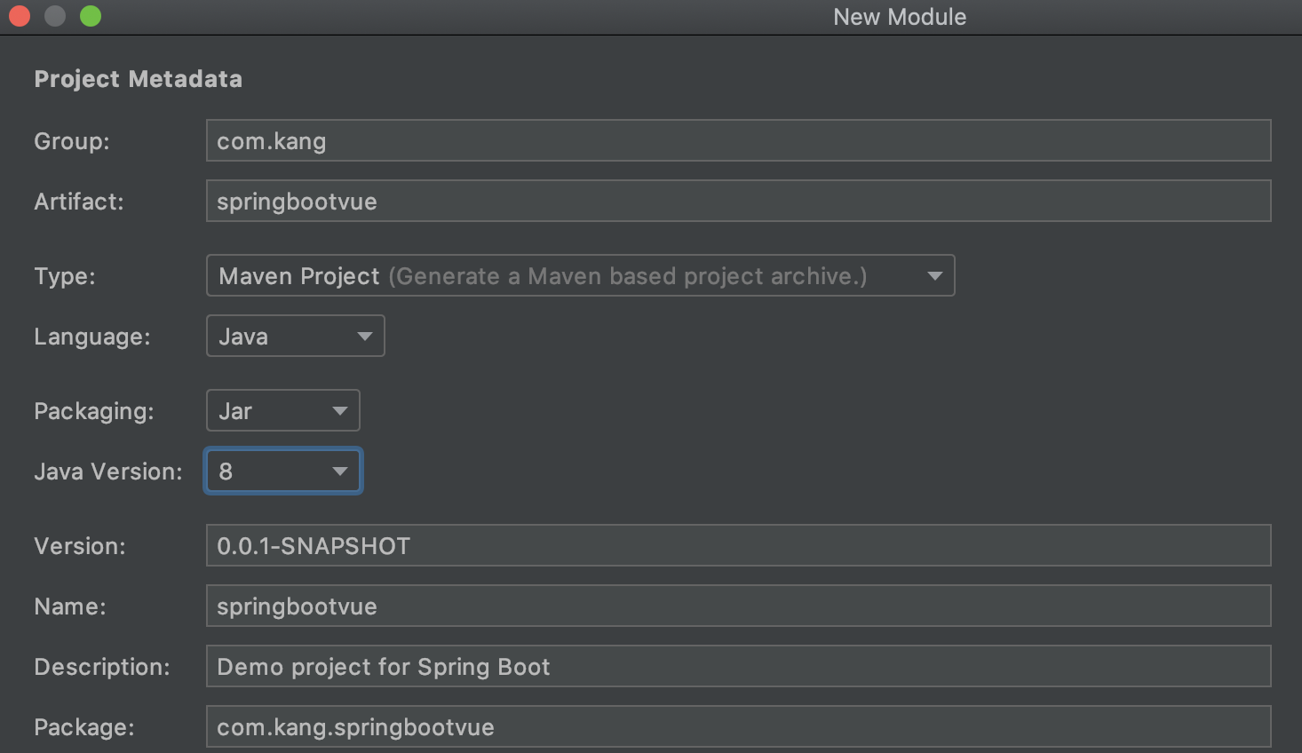1302x753 pixels.
Task: Open the Type dropdown showing Maven Project
Action: tap(580, 276)
